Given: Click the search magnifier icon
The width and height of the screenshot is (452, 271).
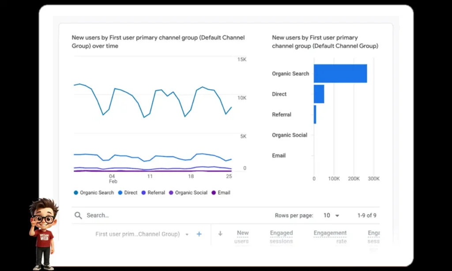Looking at the screenshot, I should click(x=78, y=215).
